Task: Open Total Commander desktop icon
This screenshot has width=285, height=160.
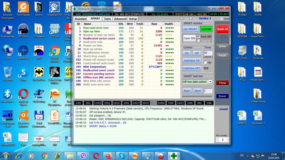Action: pos(39,119)
